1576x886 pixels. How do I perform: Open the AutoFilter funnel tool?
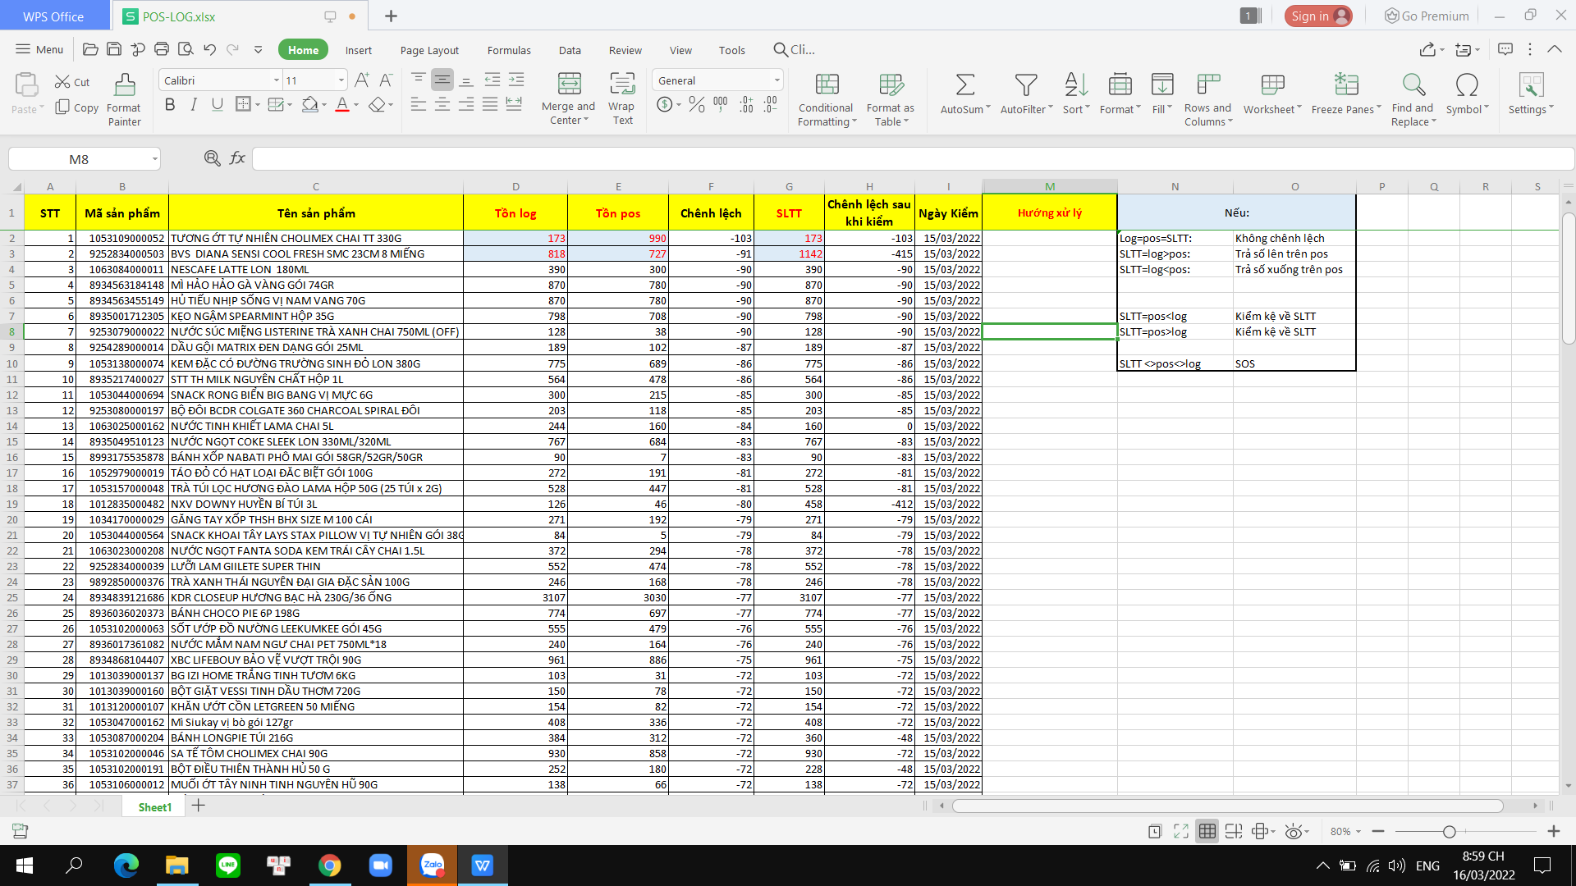coord(1025,84)
